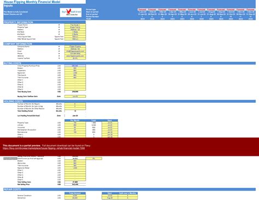Screen dimensions: 259x200
Task: Click the HOLDING COSTS section header
Action: point(129,101)
